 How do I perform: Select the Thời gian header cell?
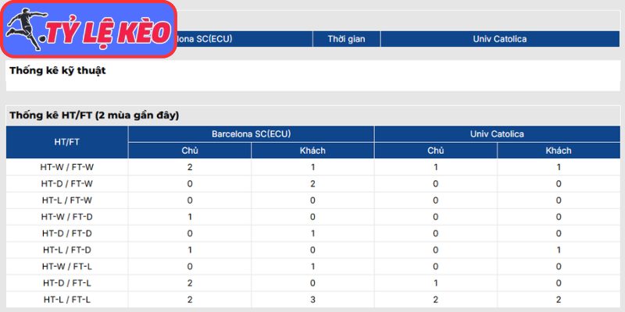tap(346, 38)
